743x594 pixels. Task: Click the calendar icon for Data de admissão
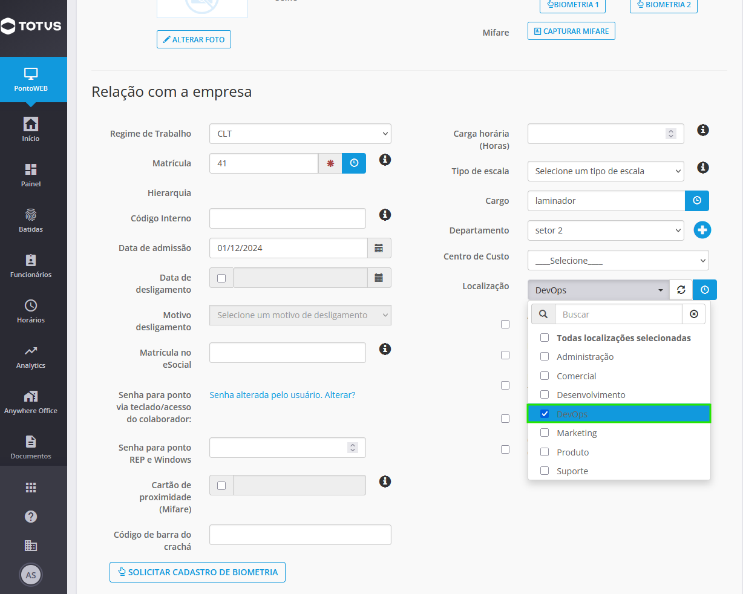pyautogui.click(x=379, y=248)
